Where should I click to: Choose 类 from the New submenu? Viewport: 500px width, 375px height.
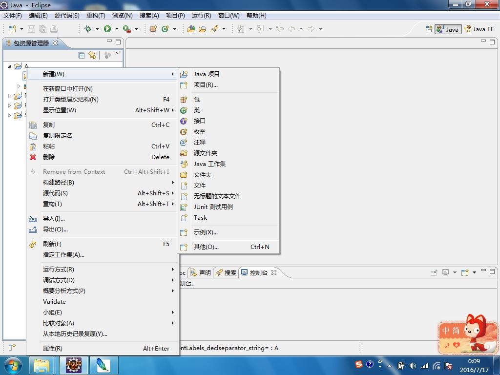coord(229,110)
